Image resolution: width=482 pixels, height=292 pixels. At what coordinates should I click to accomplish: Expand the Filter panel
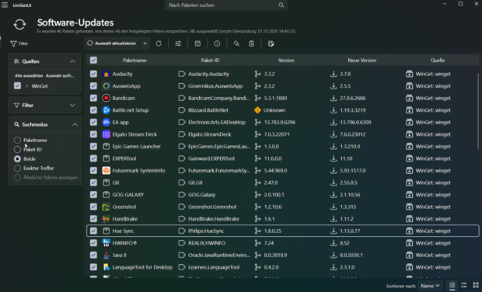72,106
